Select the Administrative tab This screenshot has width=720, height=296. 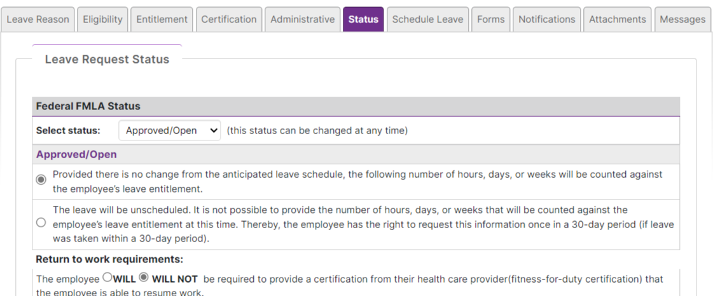pyautogui.click(x=302, y=20)
